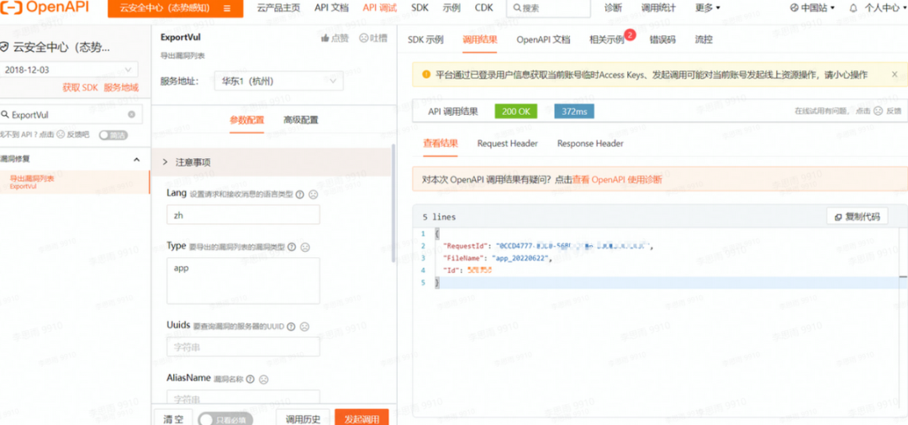Open 云产品主页 in top navigation
The image size is (908, 425).
pos(278,8)
